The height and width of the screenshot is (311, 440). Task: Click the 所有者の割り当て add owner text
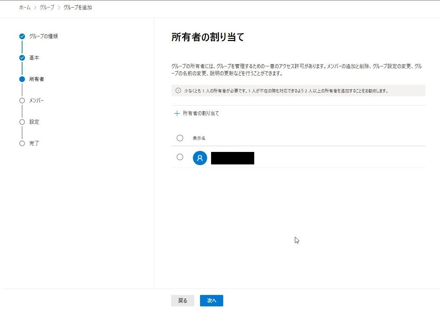pyautogui.click(x=201, y=113)
